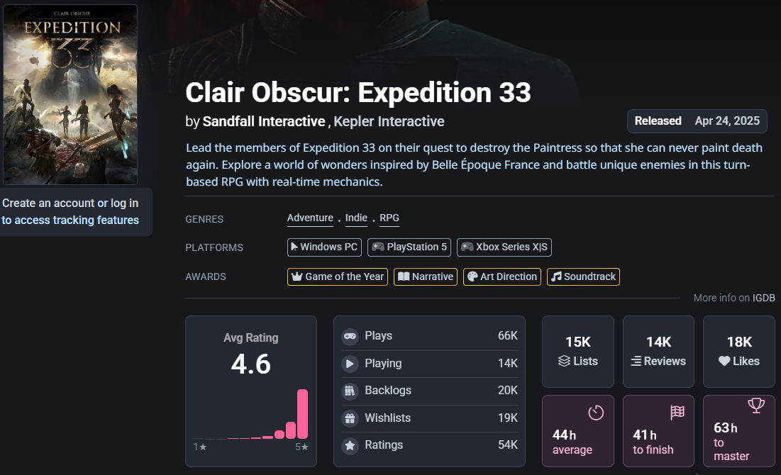Click the Wishlists gift icon
The image size is (781, 475).
coord(349,418)
